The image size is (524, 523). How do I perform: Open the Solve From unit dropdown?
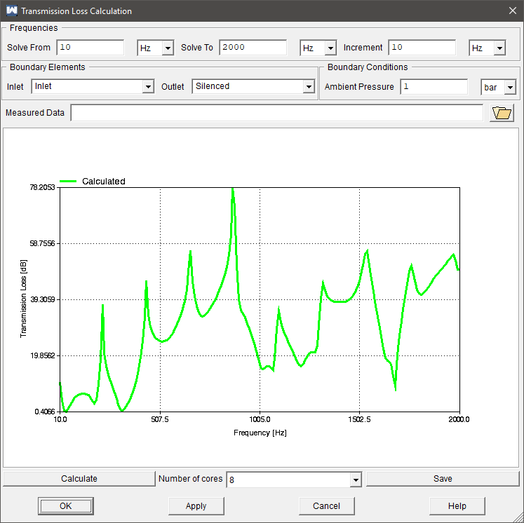(168, 48)
